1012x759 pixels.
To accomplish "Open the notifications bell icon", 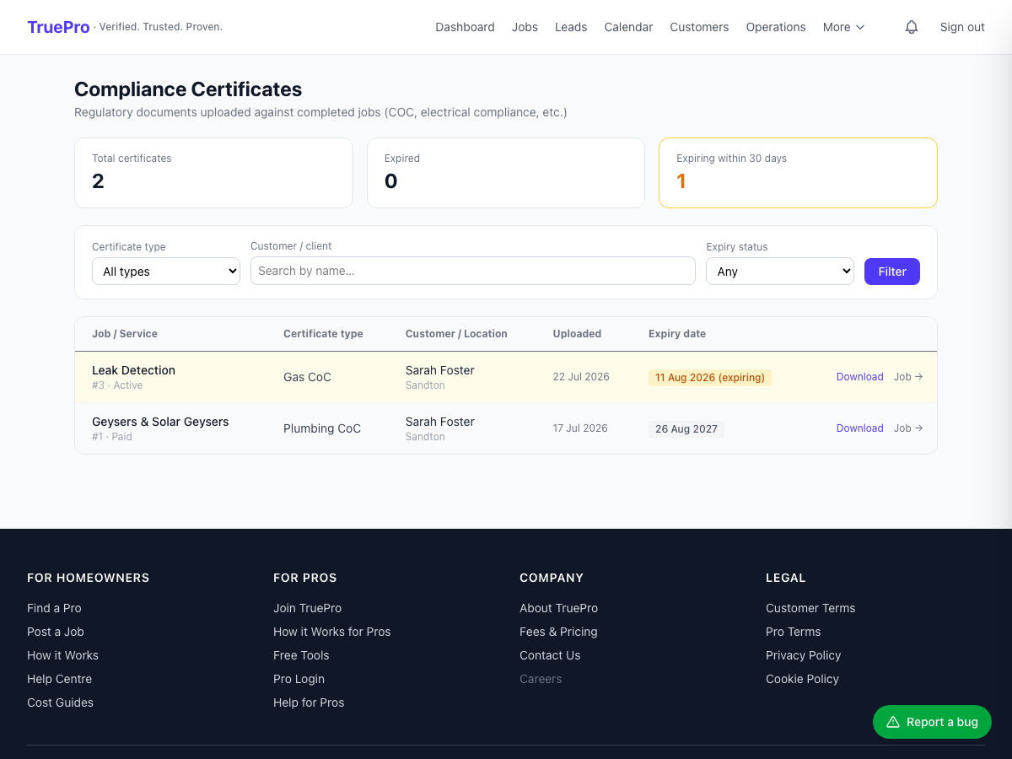I will (x=912, y=27).
